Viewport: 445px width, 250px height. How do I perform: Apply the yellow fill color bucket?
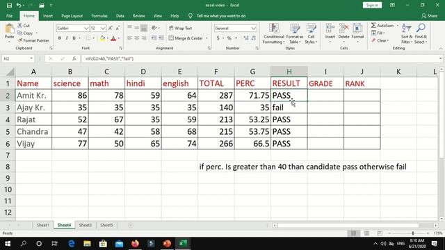[x=102, y=38]
